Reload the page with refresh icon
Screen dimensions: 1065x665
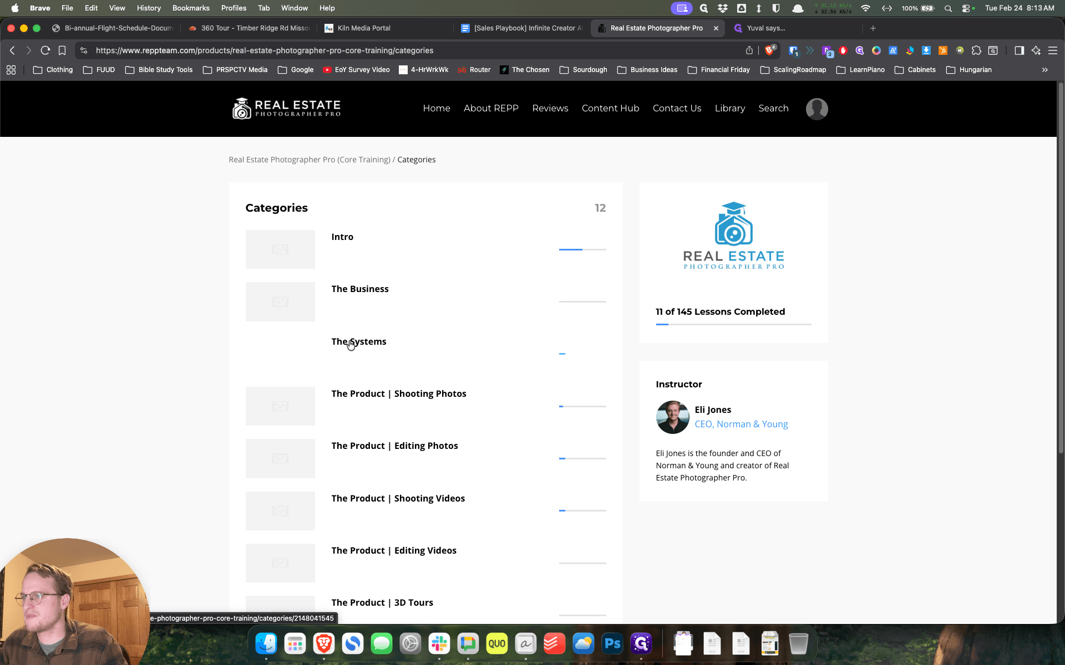tap(45, 50)
